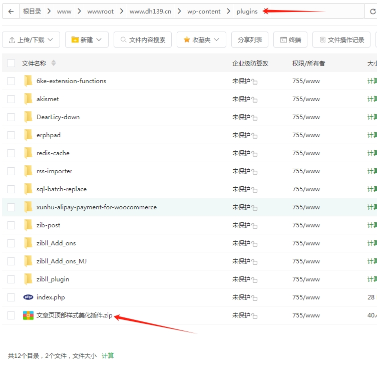Click sort arrows next to 文件名称
This screenshot has height=366, width=377.
[54, 63]
